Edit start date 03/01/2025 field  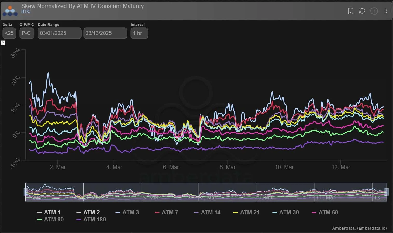(60, 33)
